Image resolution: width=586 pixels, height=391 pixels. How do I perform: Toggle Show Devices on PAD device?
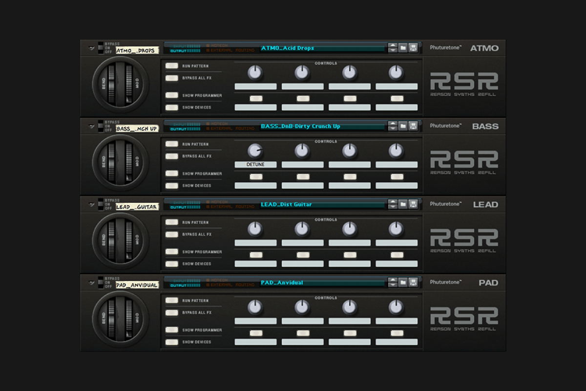click(x=171, y=342)
